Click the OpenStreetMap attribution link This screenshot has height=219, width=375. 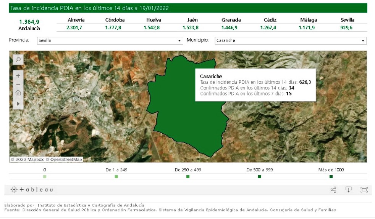click(x=64, y=160)
